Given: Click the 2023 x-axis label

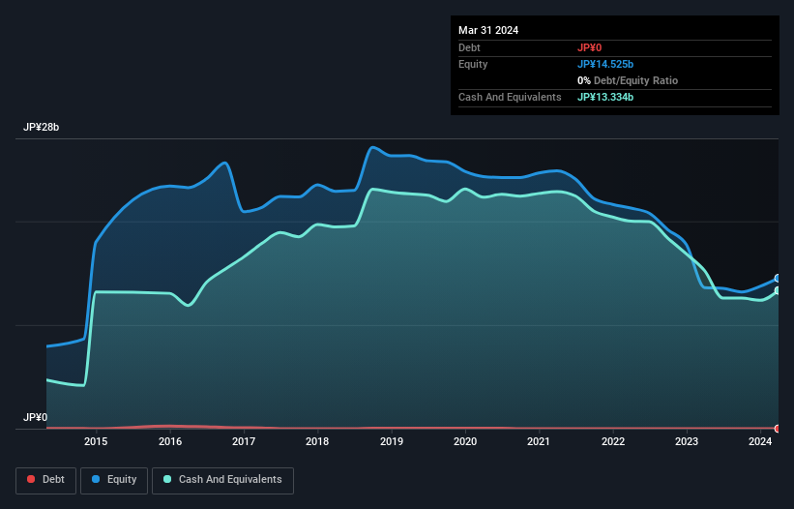Looking at the screenshot, I should [x=687, y=441].
